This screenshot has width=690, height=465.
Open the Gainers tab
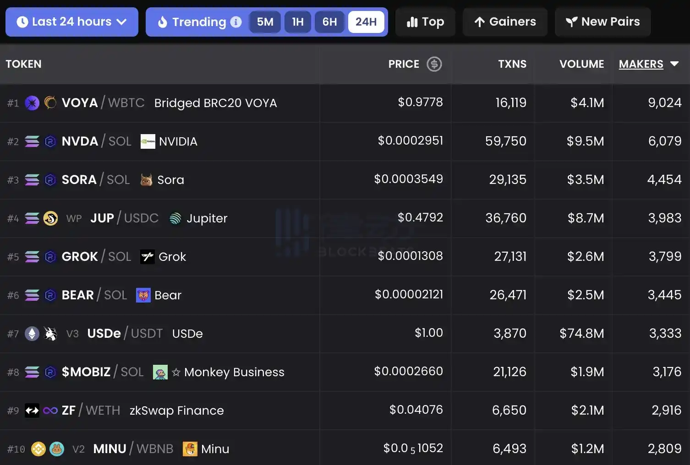click(505, 22)
